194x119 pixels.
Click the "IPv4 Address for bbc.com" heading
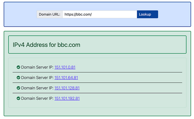pyautogui.click(x=47, y=45)
